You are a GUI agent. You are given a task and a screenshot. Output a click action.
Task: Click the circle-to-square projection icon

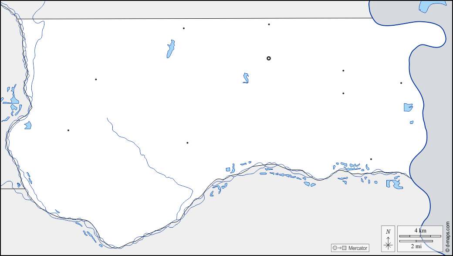339,248
